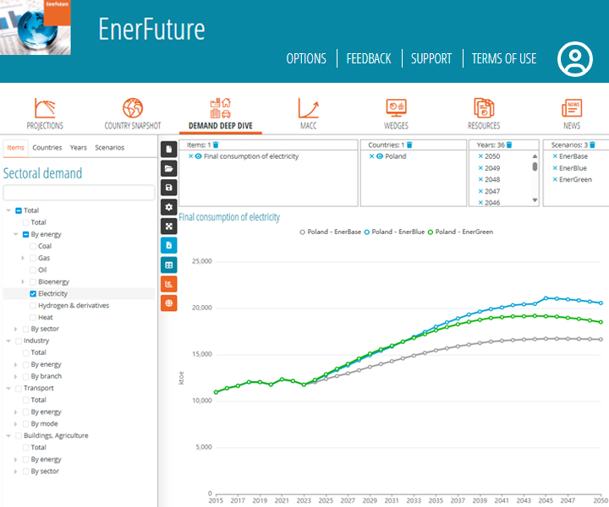
Task: Open the settings gear in the vertical toolbar
Action: 169,207
